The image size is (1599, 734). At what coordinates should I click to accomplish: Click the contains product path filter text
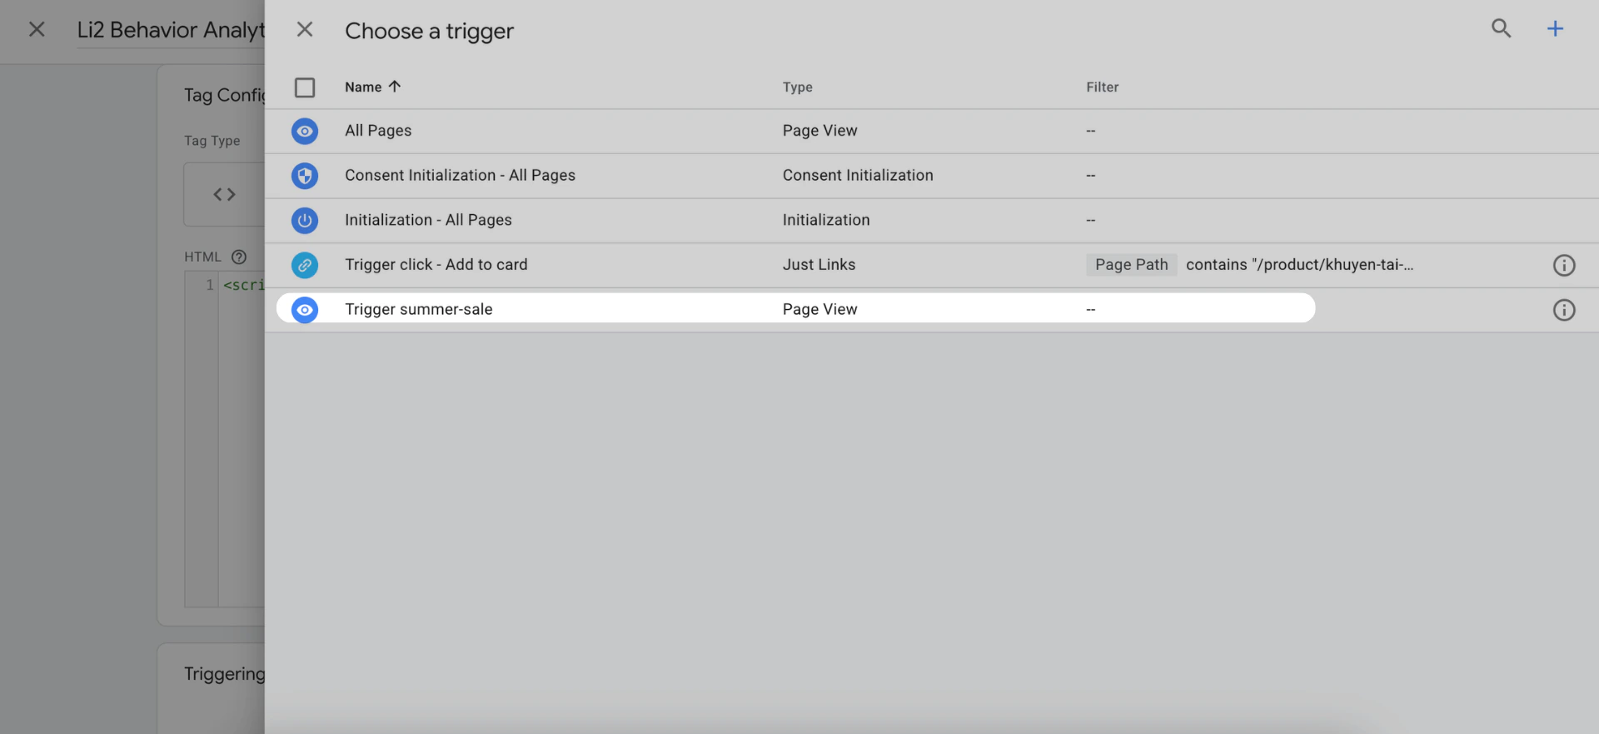(x=1299, y=265)
